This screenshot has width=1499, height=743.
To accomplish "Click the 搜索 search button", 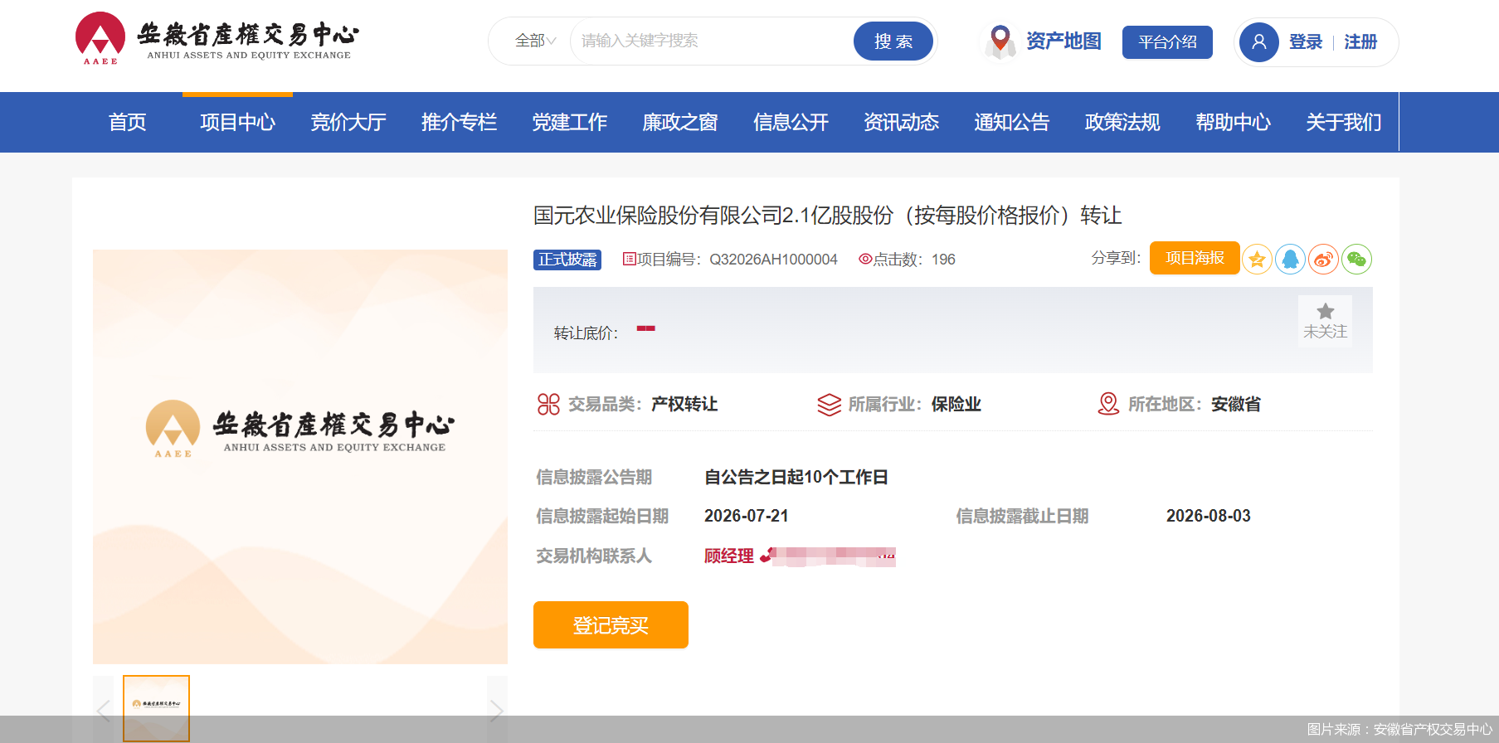I will pyautogui.click(x=893, y=41).
